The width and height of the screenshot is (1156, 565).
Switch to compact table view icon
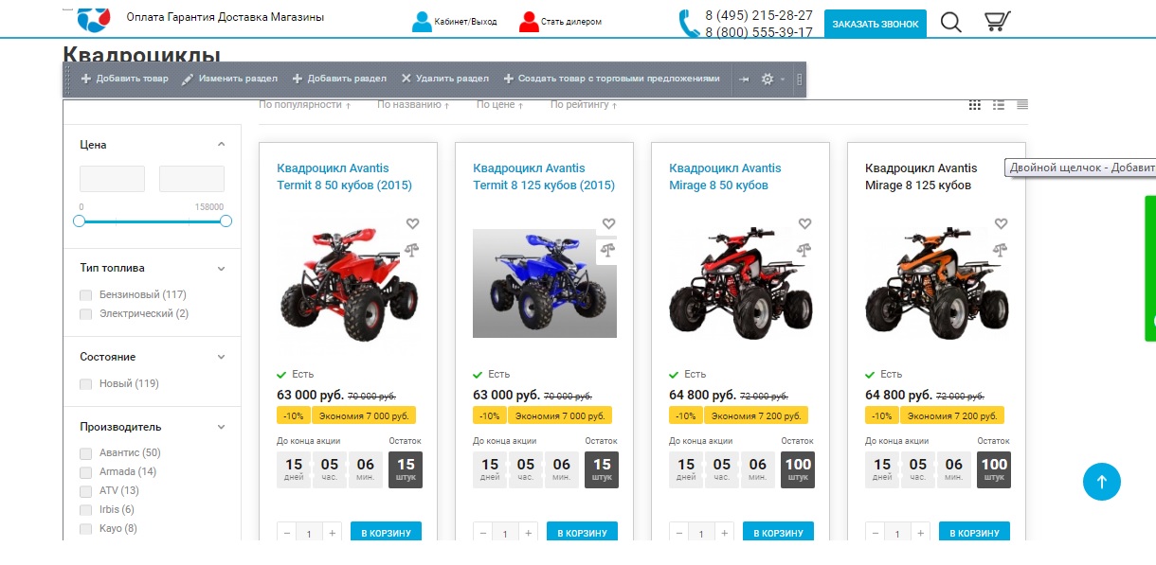[x=1022, y=105]
